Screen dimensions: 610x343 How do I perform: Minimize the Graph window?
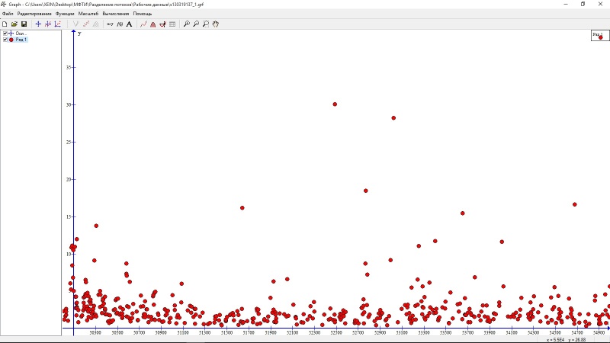(x=566, y=5)
